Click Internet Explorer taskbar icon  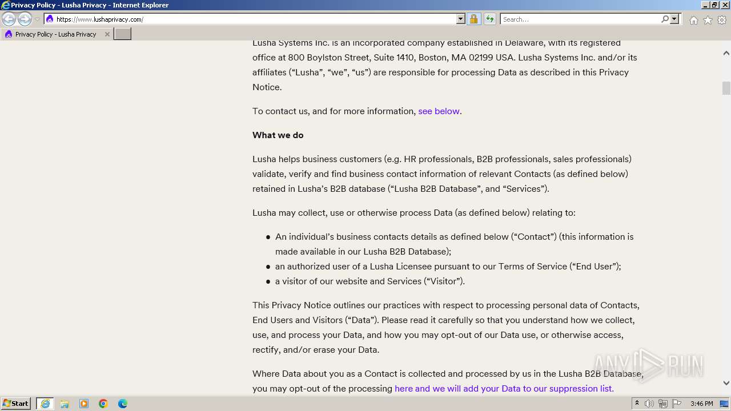pyautogui.click(x=45, y=404)
